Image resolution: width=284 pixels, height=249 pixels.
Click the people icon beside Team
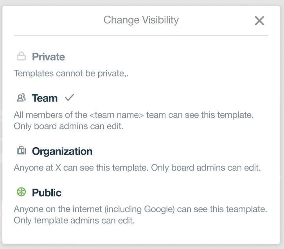tap(21, 98)
